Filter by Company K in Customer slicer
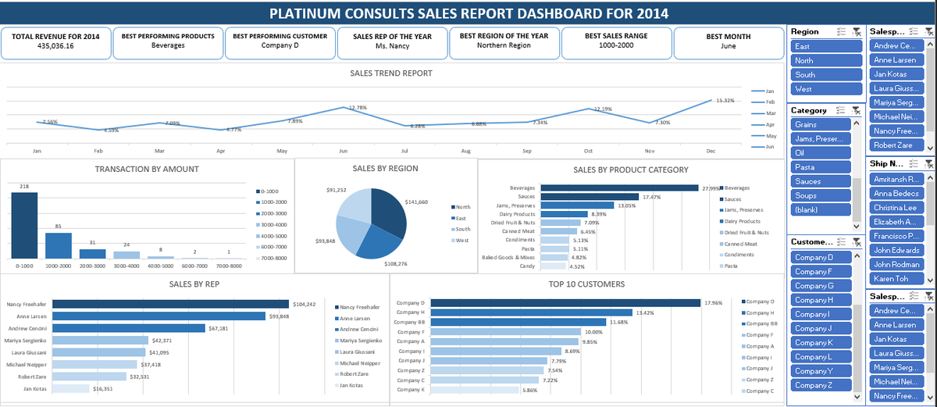 [821, 342]
